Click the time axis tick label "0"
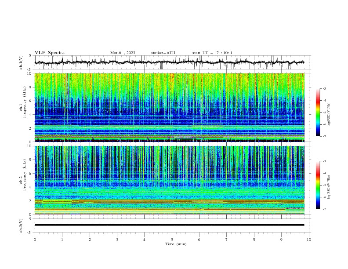 coord(35,240)
